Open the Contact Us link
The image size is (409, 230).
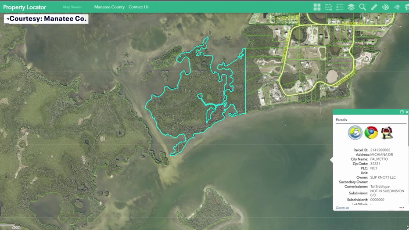[138, 7]
